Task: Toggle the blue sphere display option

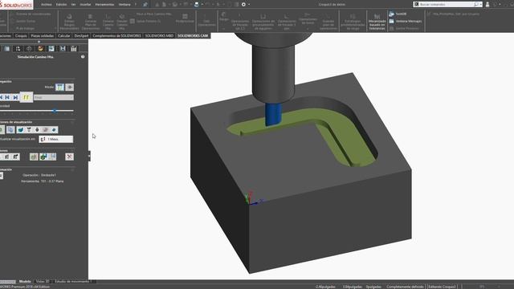Action: [x=54, y=130]
